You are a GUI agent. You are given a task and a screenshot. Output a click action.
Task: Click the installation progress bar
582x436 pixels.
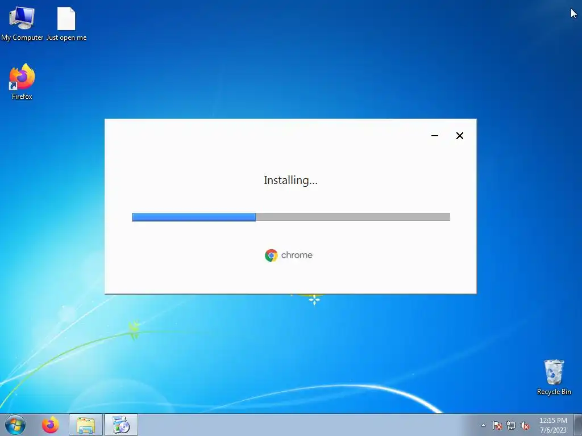coord(291,217)
